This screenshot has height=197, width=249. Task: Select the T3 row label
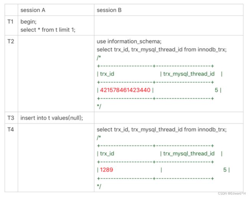[11, 118]
